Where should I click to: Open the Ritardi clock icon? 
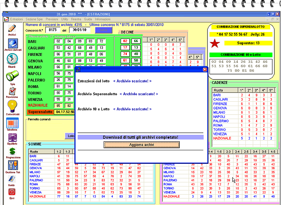pyautogui.click(x=12, y=59)
